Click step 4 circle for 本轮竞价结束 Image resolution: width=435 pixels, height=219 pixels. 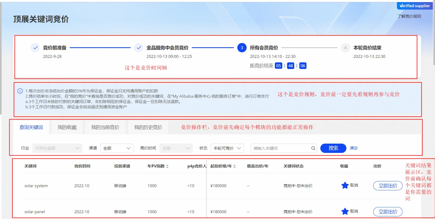345,48
